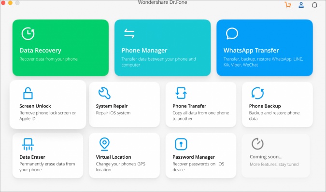This screenshot has height=192, width=326.
Task: Open the notifications bell icon
Action: [x=314, y=5]
